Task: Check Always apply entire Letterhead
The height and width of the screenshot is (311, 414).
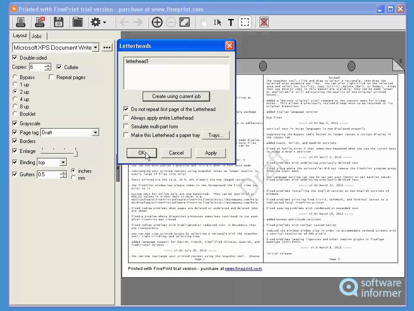Action: click(126, 117)
